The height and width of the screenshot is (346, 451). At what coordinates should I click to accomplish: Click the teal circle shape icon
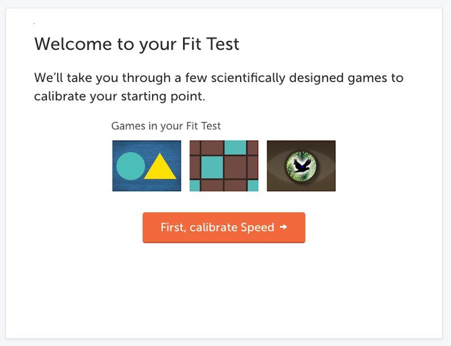(x=130, y=166)
